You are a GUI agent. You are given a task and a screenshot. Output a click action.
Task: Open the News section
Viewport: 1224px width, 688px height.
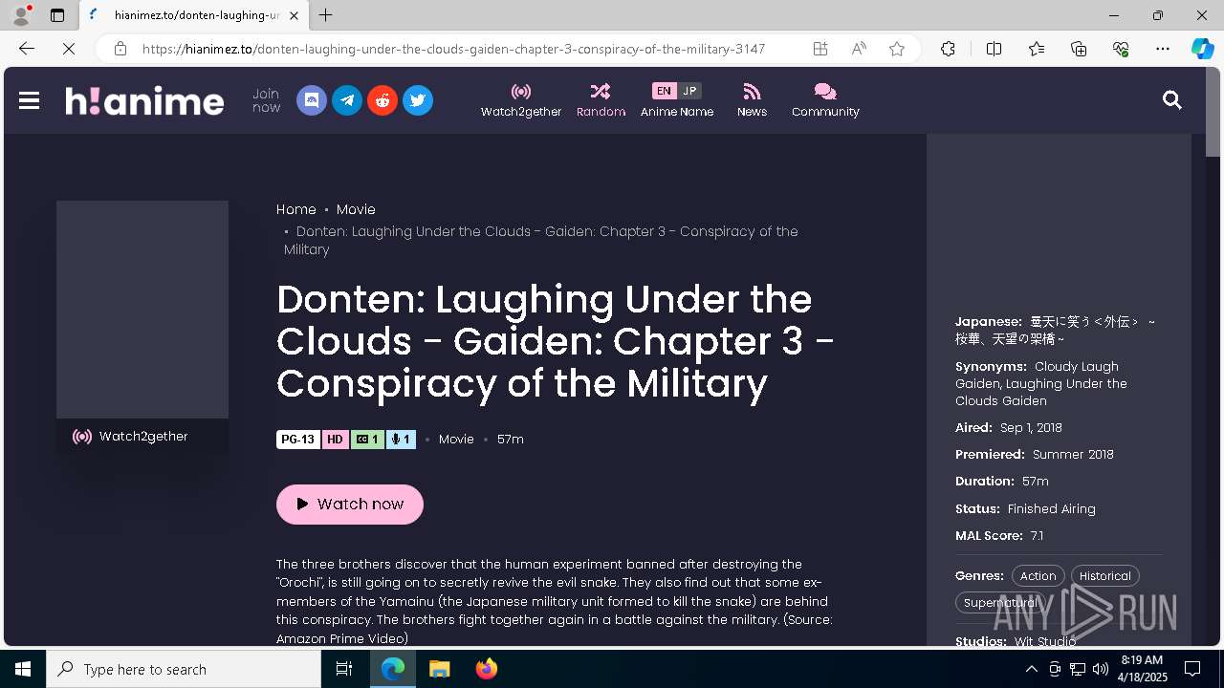pyautogui.click(x=752, y=100)
